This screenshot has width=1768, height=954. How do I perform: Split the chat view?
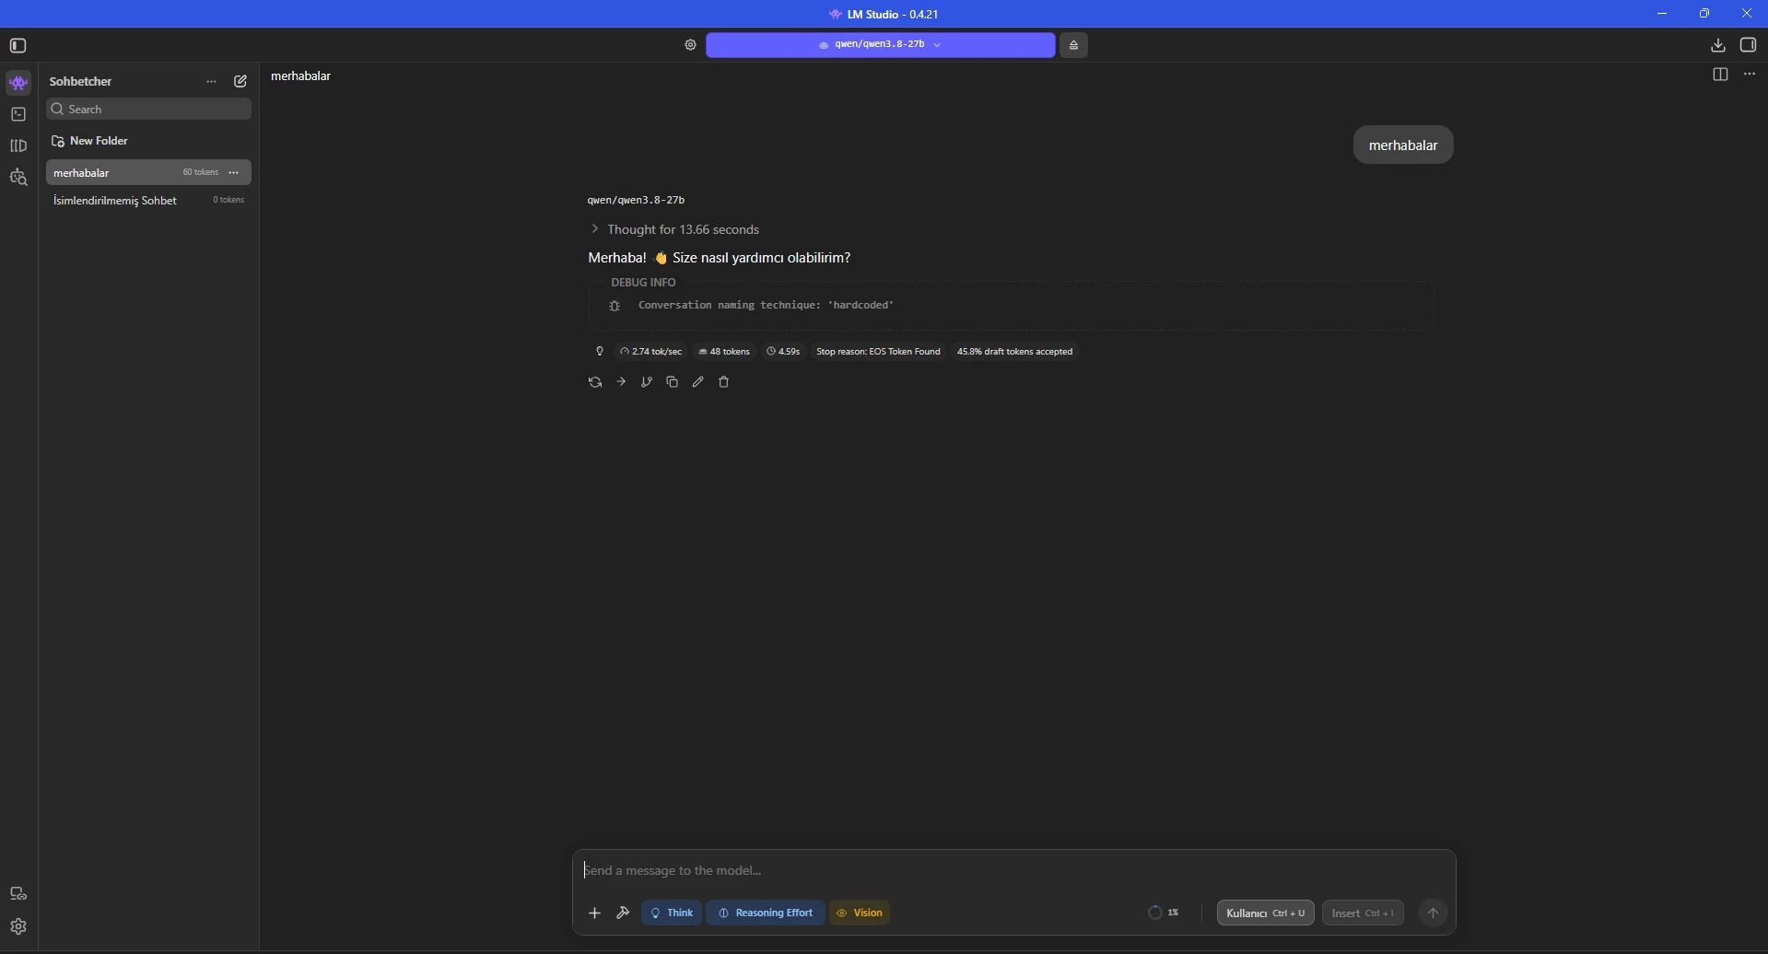click(1720, 75)
